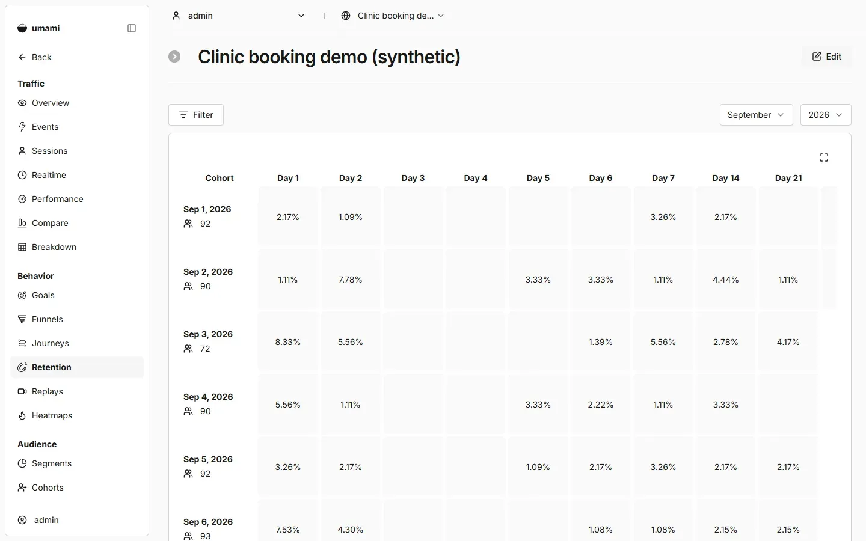This screenshot has height=541, width=866.
Task: Open the Cohorts people icon
Action: [22, 488]
